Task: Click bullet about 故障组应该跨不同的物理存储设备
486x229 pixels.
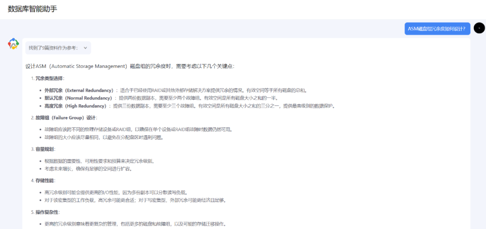Action: click(139, 129)
